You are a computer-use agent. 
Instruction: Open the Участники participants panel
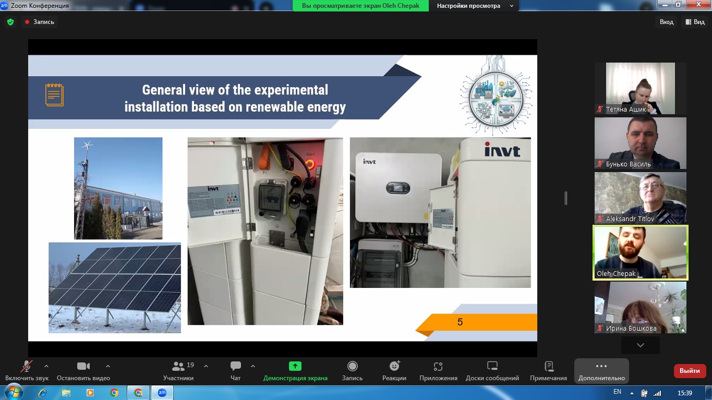(178, 371)
